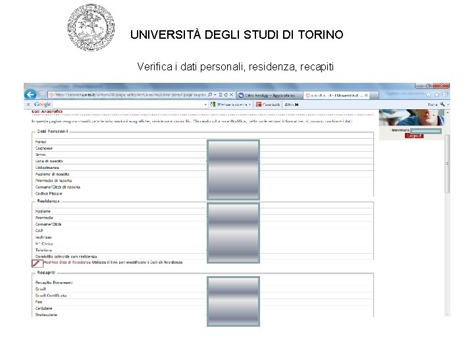
Task: Close the Google toolbar with X
Action: click(28, 105)
